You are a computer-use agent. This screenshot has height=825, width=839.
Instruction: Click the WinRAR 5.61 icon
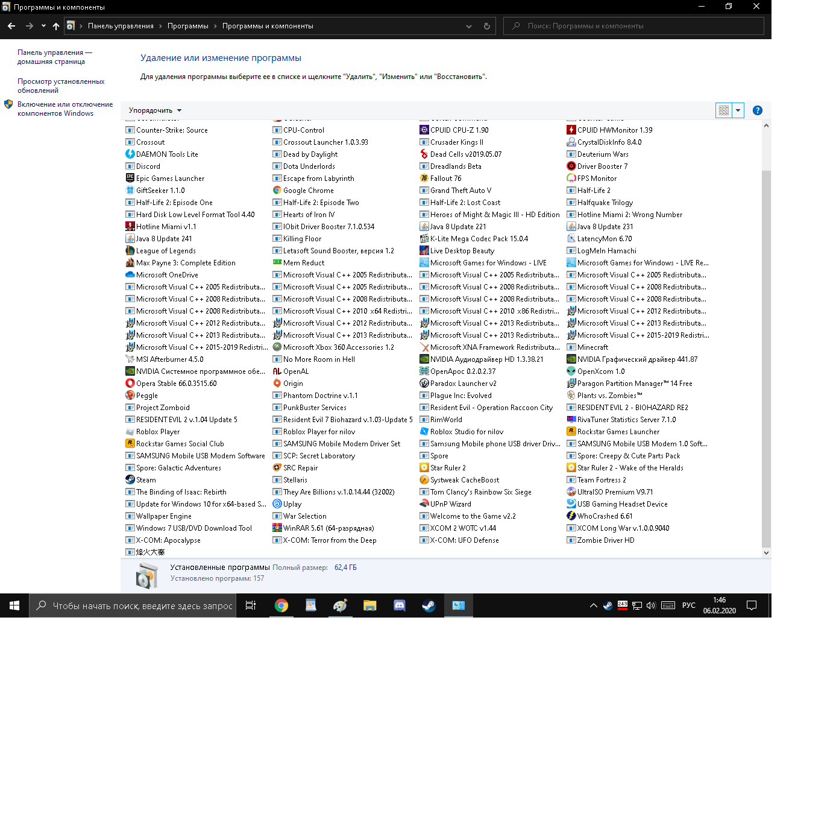pos(277,528)
